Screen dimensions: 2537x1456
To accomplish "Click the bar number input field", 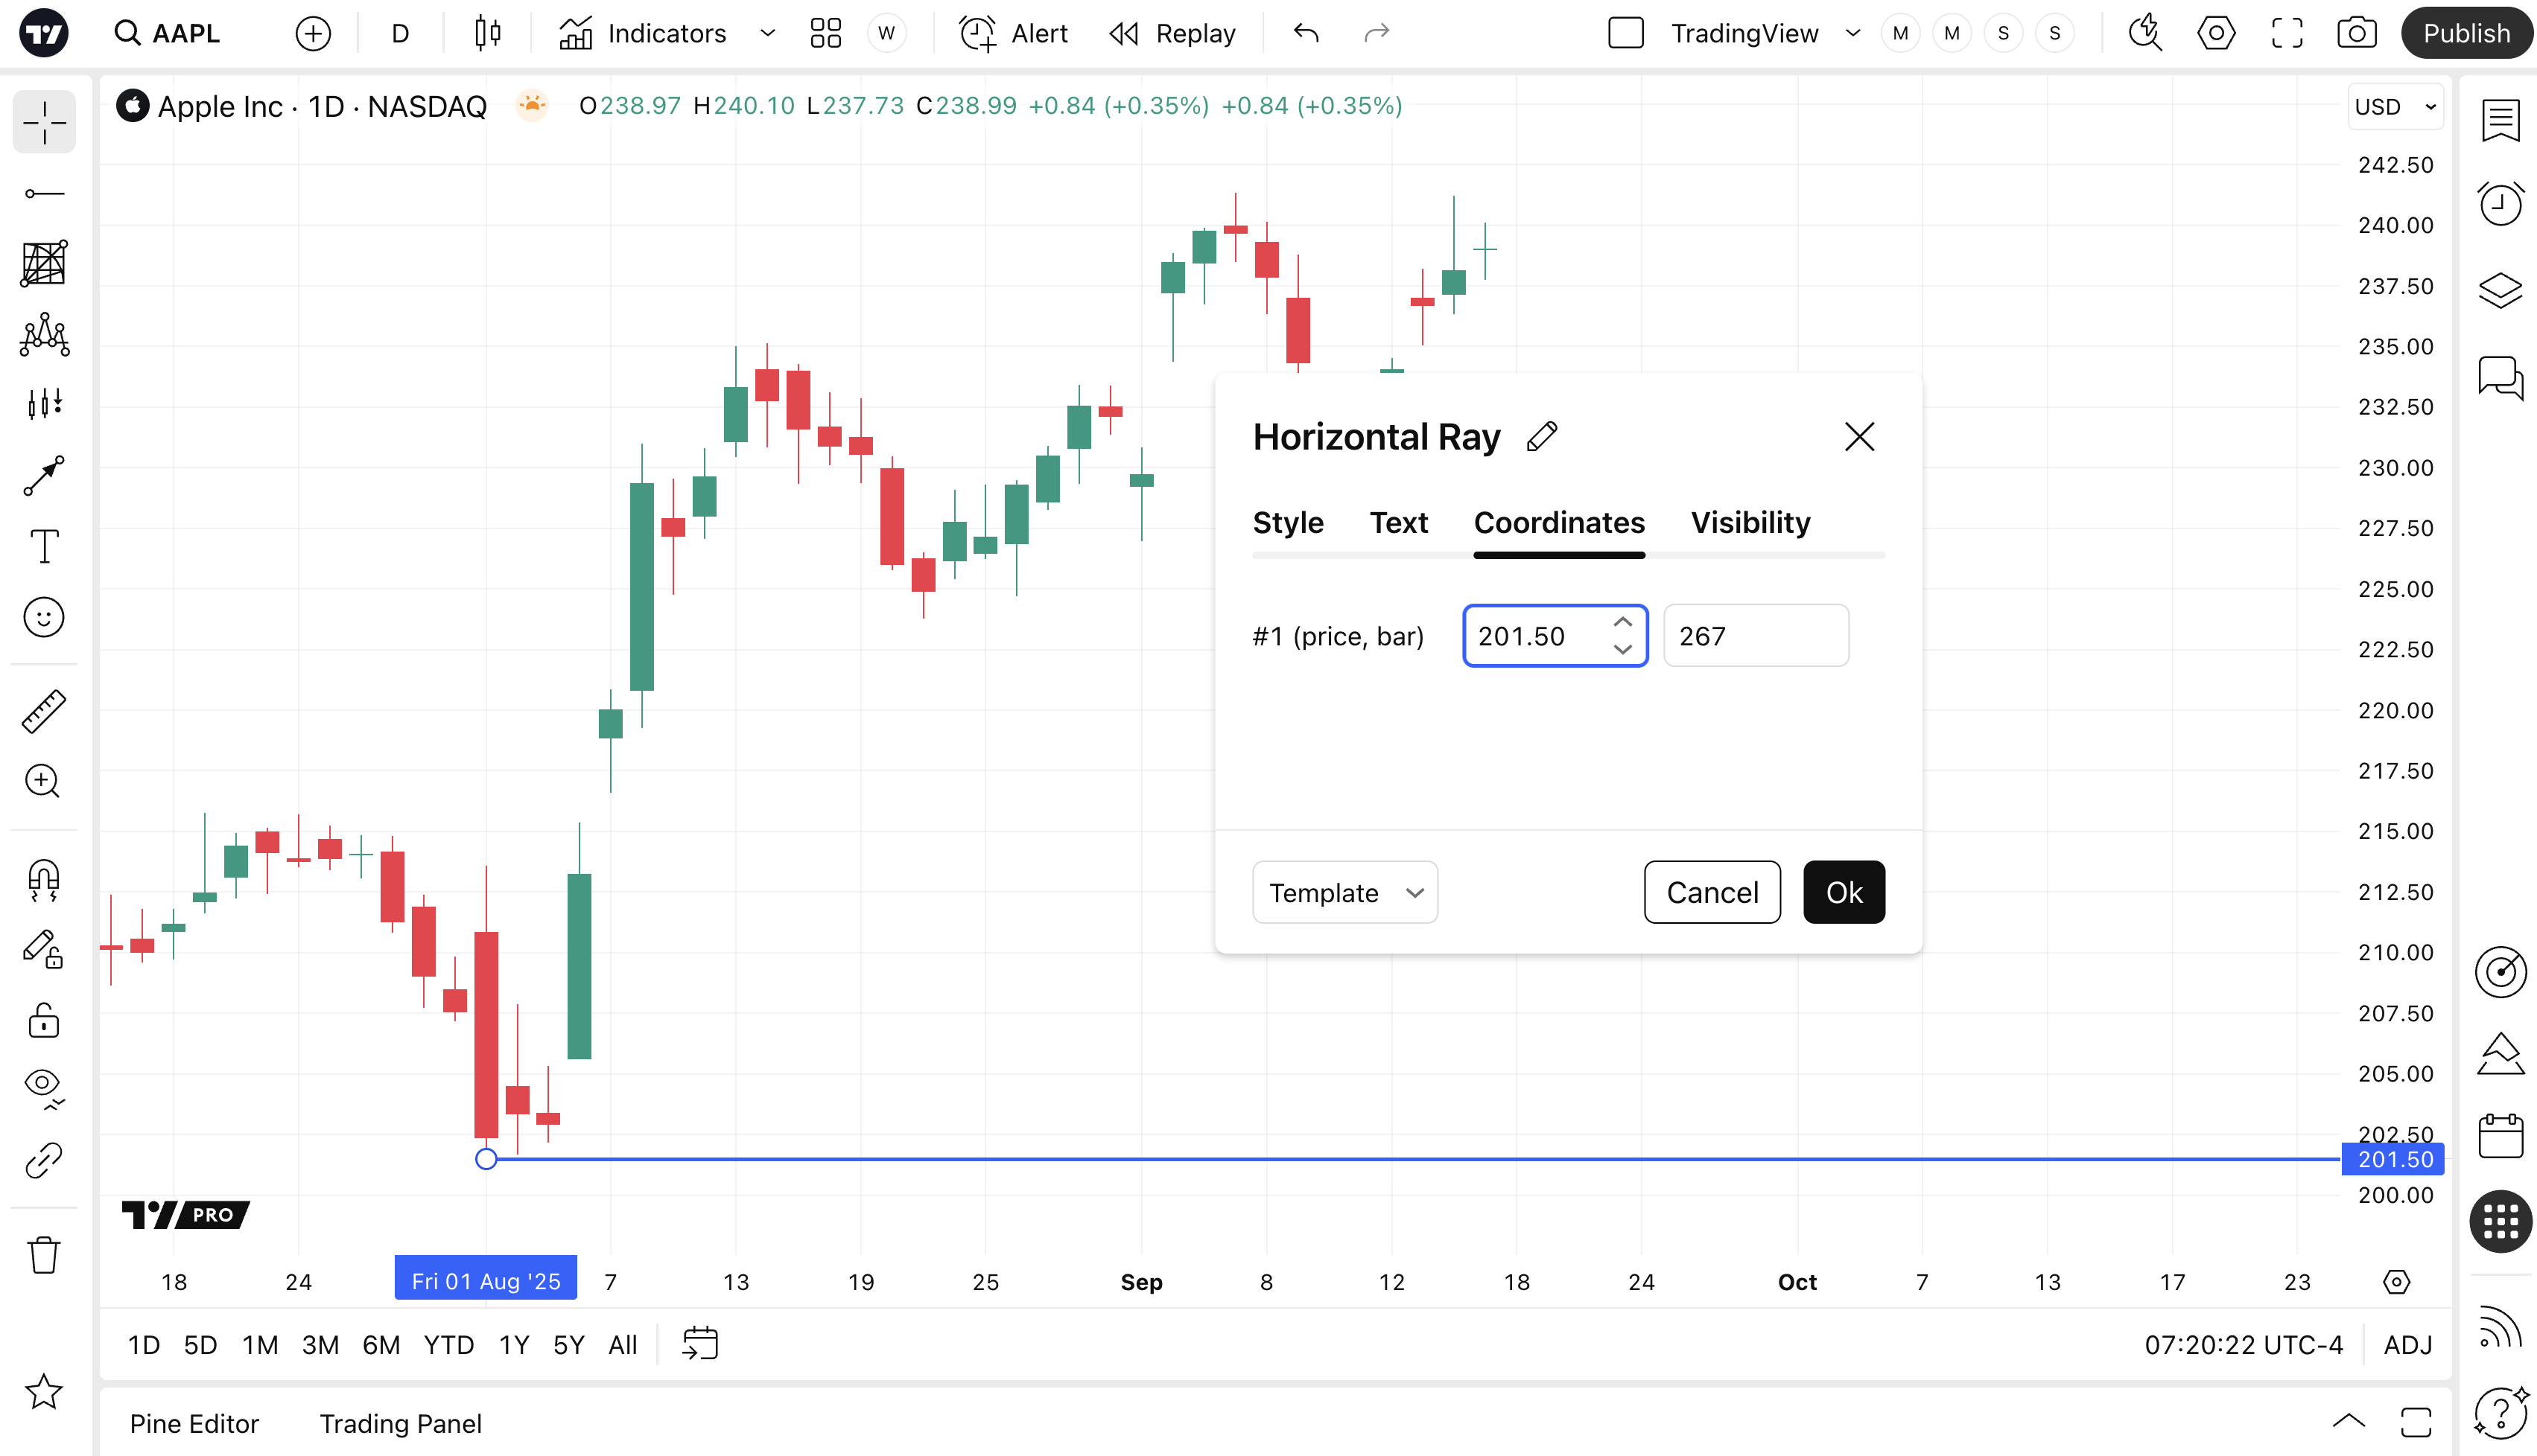I will 1755,636.
